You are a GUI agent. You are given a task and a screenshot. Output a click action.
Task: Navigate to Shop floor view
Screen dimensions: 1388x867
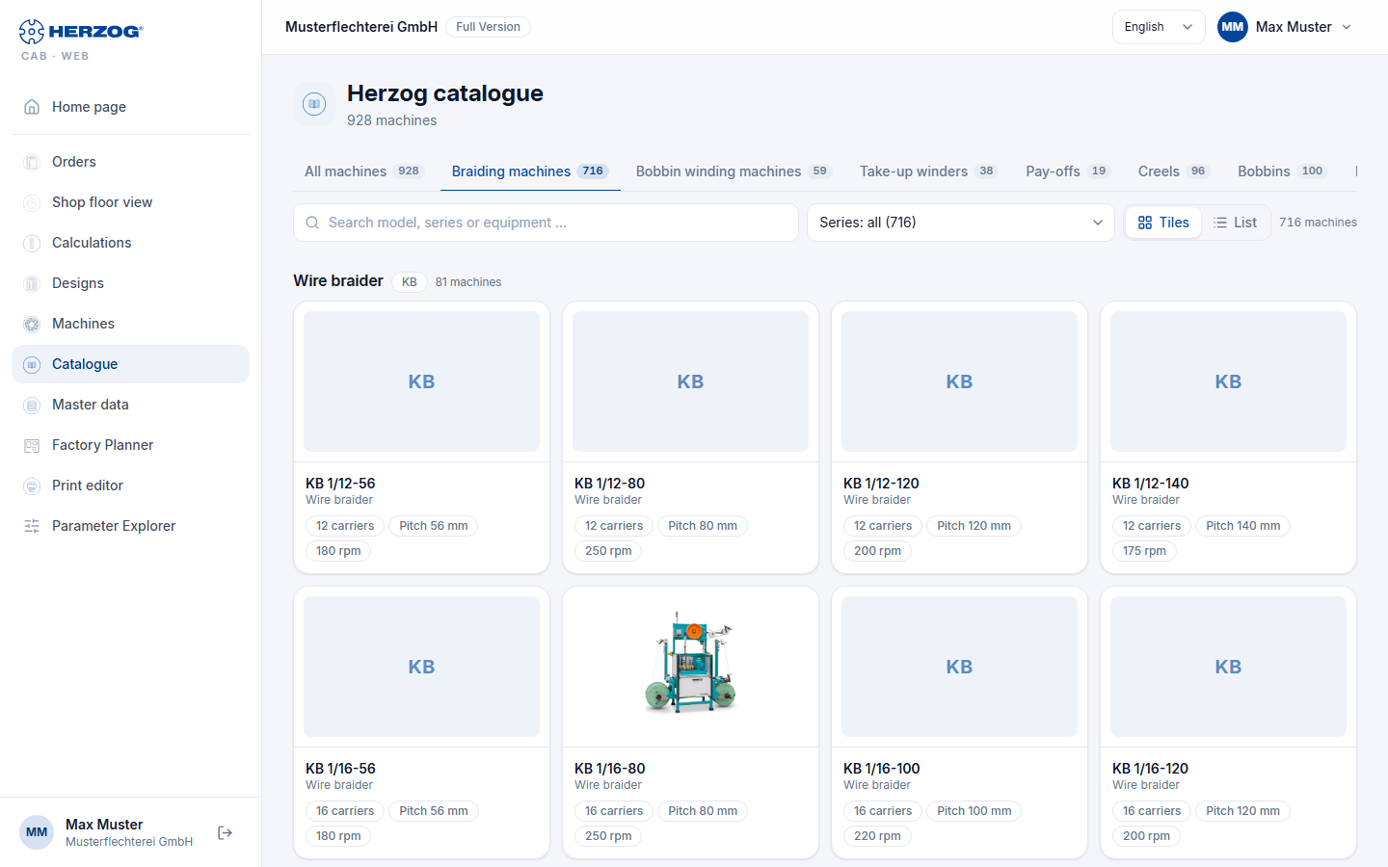130,202
